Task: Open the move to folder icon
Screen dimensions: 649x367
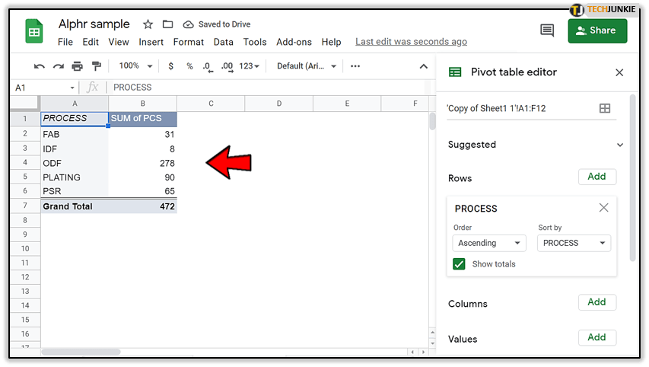Action: [x=168, y=24]
